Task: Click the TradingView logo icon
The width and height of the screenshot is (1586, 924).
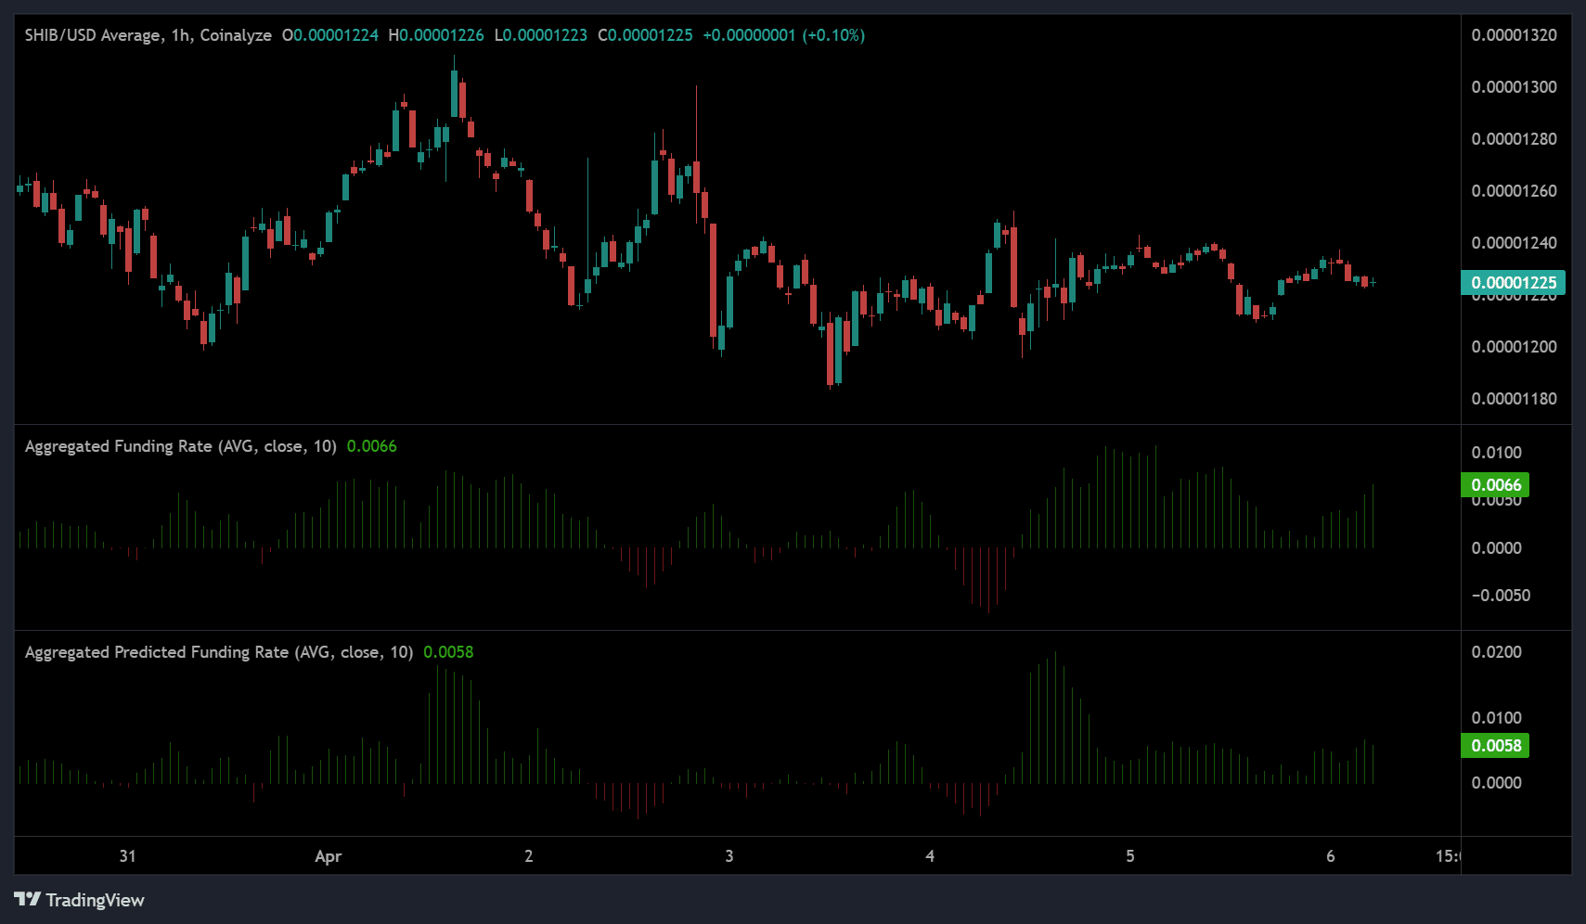Action: click(27, 899)
